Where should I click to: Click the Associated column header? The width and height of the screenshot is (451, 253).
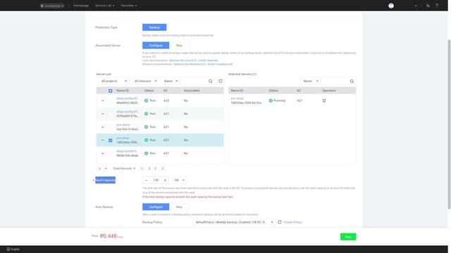(192, 91)
